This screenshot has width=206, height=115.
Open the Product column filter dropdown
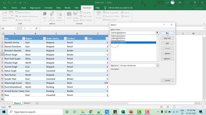86,38
